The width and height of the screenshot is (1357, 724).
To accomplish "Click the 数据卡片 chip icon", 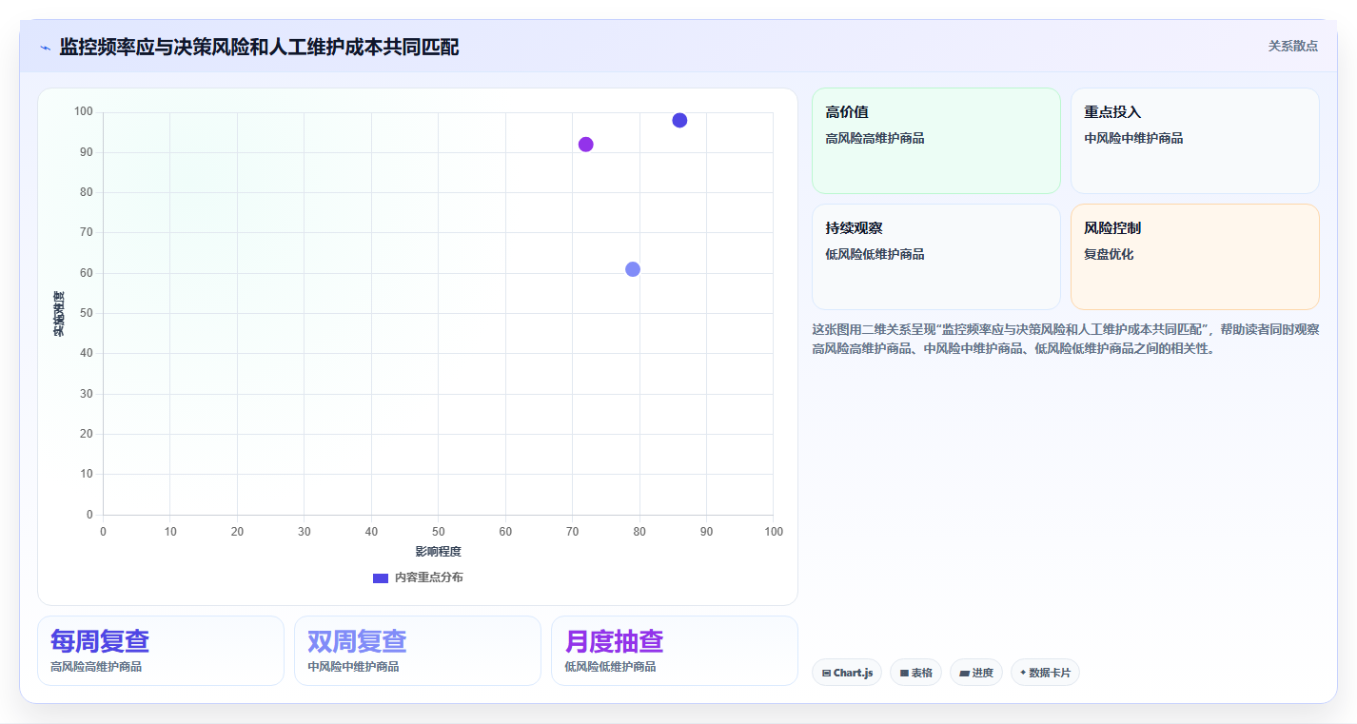I will tap(1023, 673).
